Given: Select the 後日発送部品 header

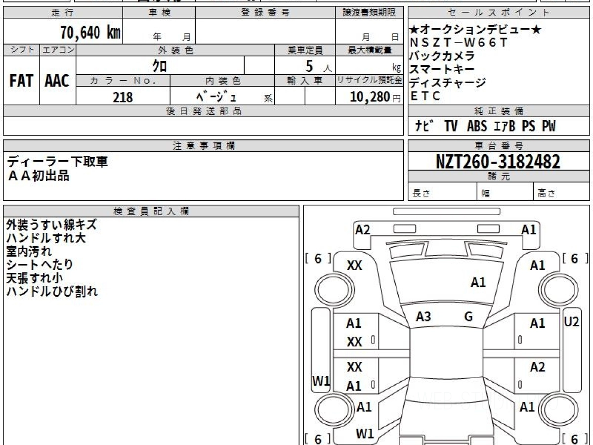Looking at the screenshot, I should 203,111.
